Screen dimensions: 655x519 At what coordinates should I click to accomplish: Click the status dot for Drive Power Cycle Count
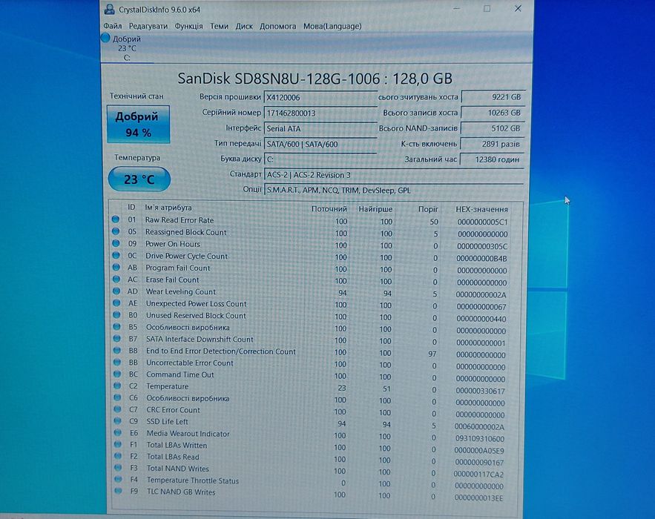[x=116, y=255]
